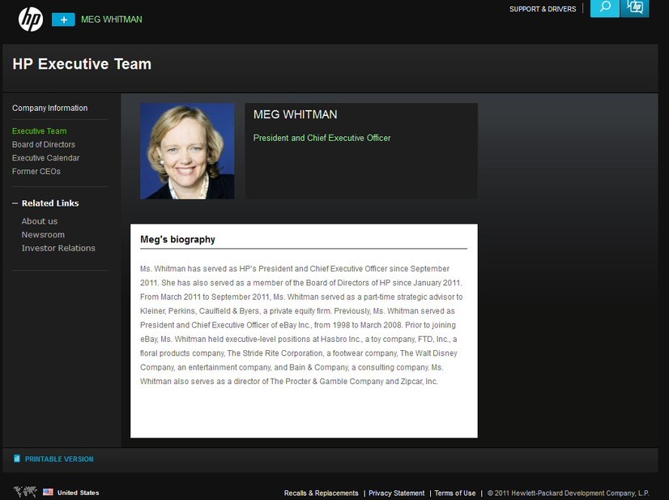Screen dimensions: 669x500
Task: Open Investor Relations link
Action: (58, 248)
